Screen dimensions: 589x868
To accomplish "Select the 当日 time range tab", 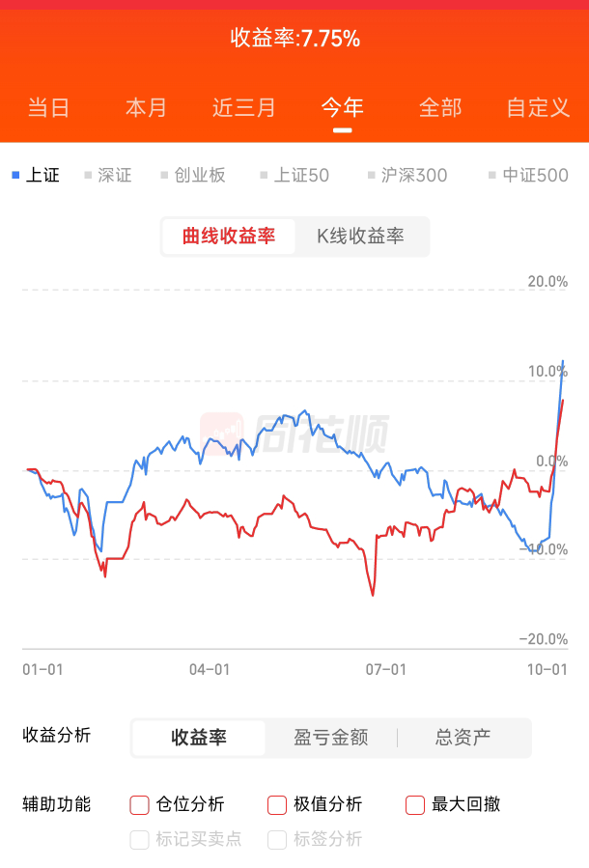I will tap(48, 107).
